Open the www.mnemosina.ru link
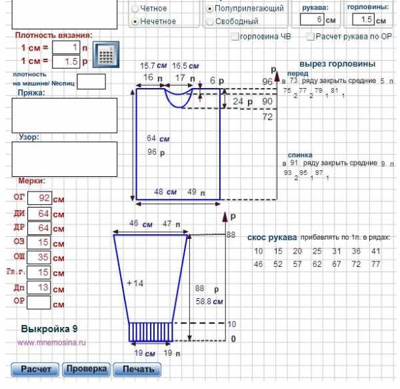Image resolution: width=400 pixels, height=389 pixels. (x=52, y=342)
